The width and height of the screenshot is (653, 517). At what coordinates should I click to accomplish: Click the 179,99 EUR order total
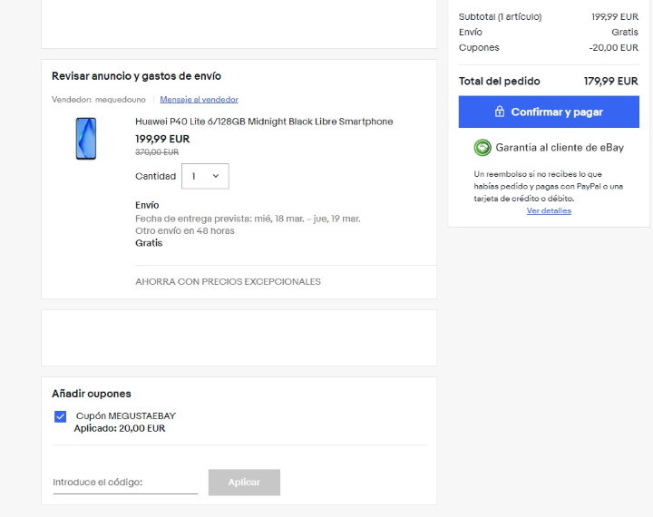click(610, 81)
